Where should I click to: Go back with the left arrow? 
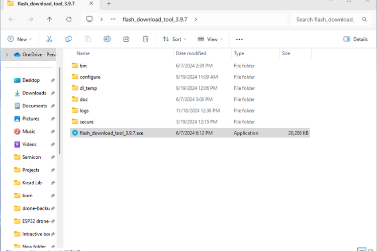[11, 20]
